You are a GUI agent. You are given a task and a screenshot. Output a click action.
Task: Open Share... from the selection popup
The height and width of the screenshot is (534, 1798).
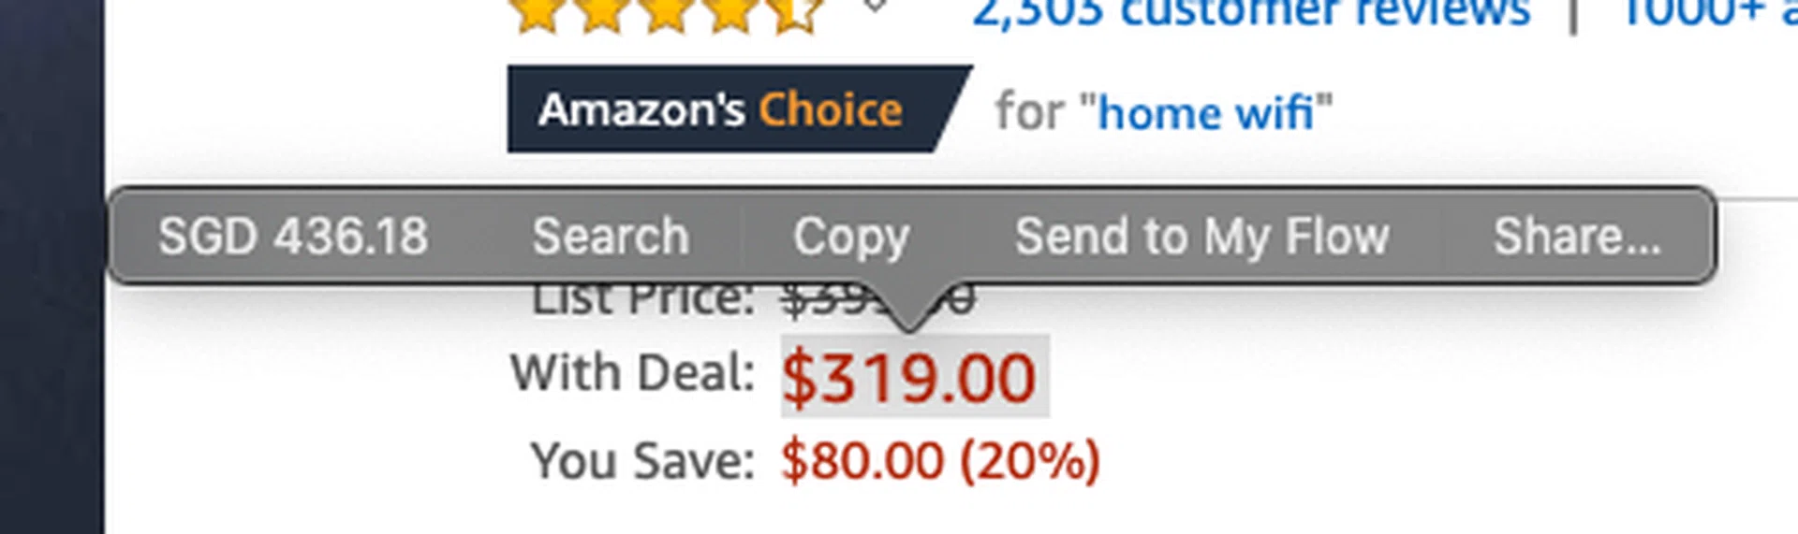(x=1577, y=236)
